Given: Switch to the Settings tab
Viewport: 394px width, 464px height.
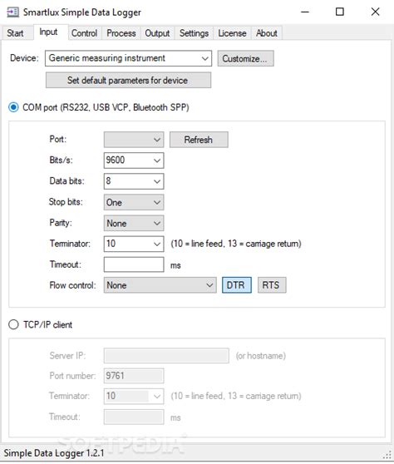Looking at the screenshot, I should click(194, 33).
